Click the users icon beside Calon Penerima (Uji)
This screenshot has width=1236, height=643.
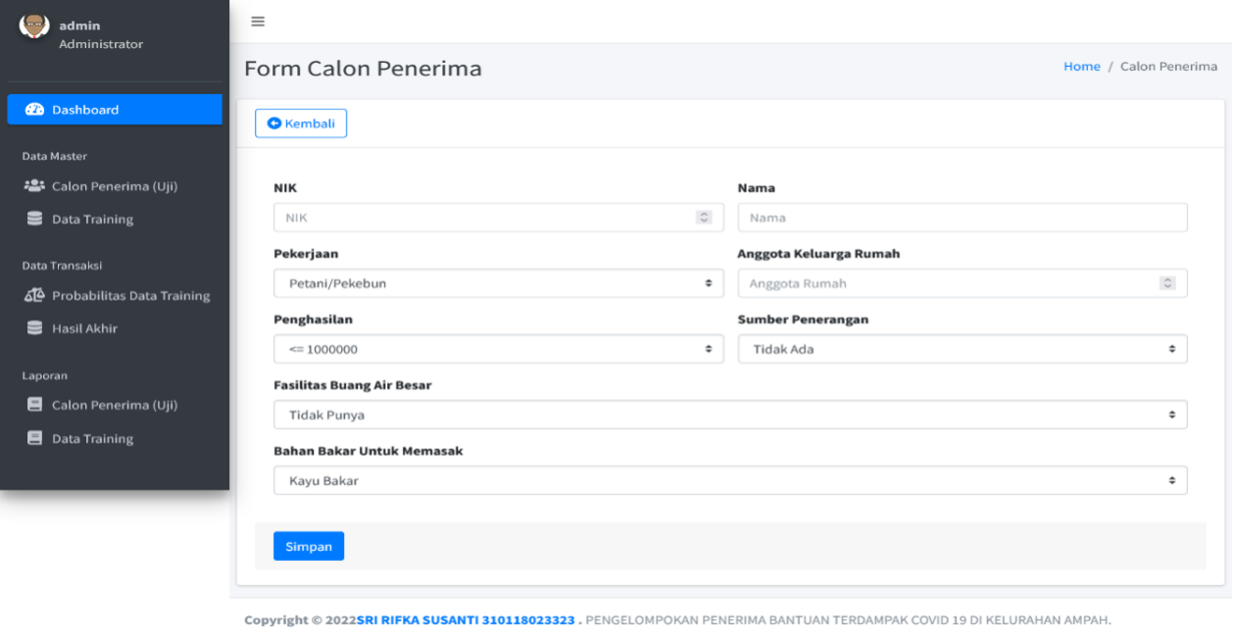[x=34, y=186]
